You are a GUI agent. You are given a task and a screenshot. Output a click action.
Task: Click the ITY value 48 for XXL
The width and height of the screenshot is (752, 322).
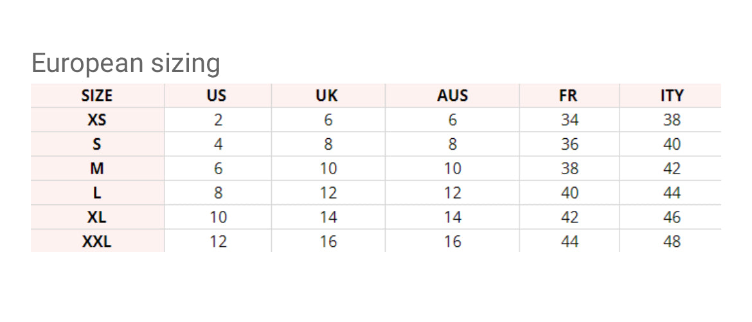pos(672,242)
